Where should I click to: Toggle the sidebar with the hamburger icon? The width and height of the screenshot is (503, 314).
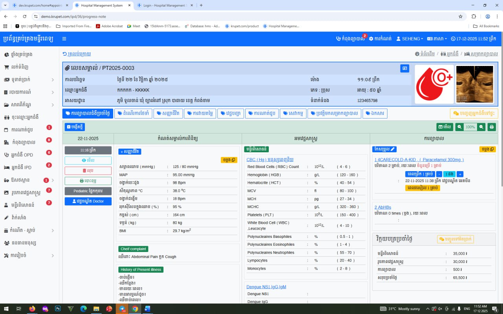click(x=64, y=39)
